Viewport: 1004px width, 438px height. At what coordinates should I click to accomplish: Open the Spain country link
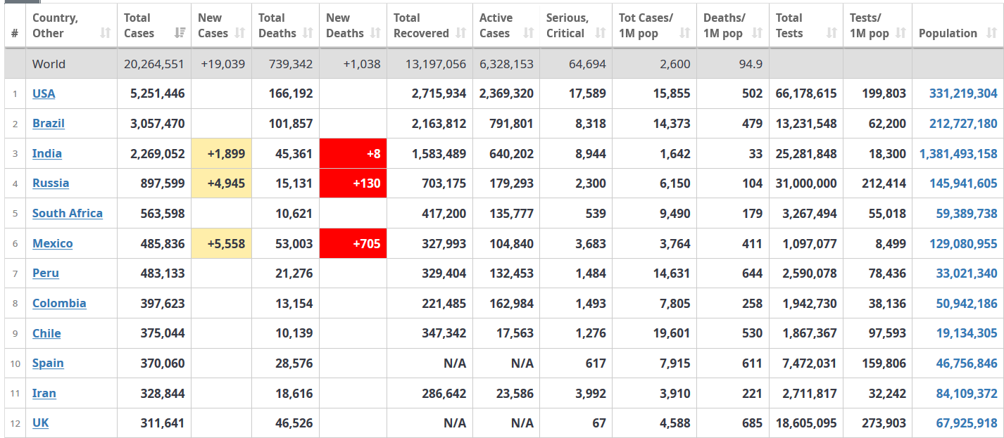click(x=48, y=363)
